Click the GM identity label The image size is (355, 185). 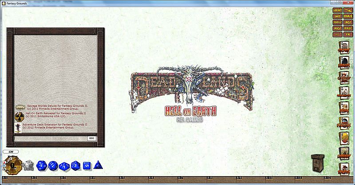coord(11,152)
